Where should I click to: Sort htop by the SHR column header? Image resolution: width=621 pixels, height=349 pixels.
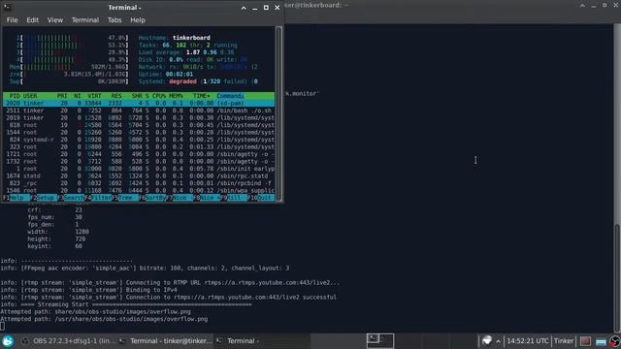pos(137,96)
